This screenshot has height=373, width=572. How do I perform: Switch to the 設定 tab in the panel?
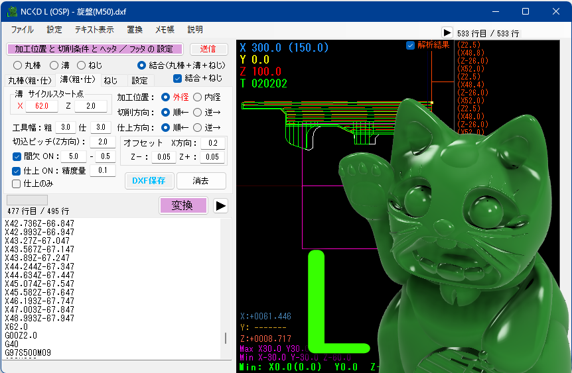point(139,80)
